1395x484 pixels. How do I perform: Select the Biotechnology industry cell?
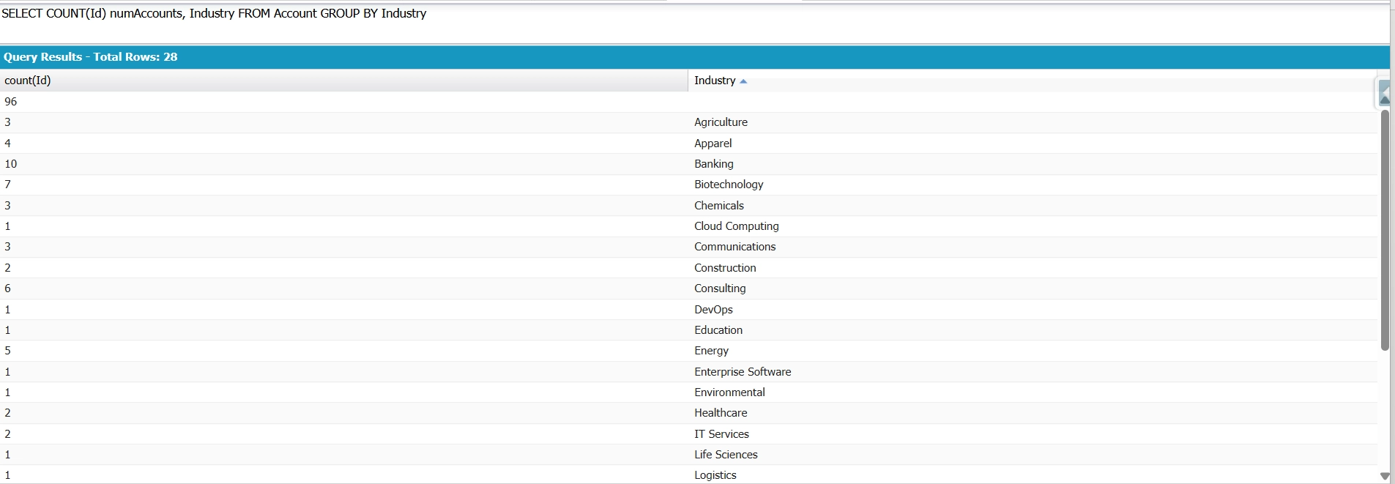click(x=729, y=185)
